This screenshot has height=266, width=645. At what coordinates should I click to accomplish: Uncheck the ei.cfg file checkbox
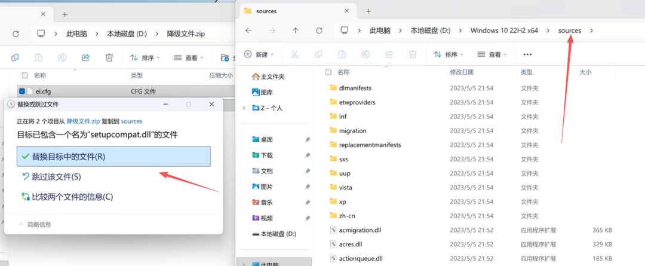click(22, 91)
